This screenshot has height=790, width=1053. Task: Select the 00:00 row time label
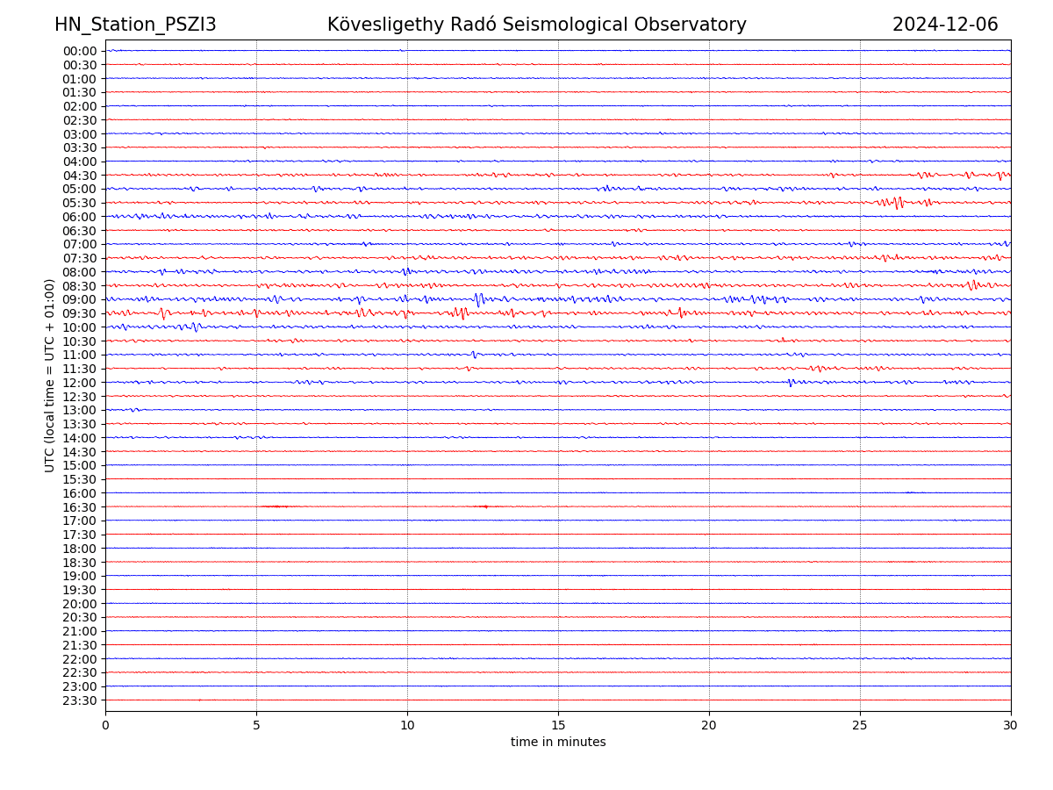point(80,51)
